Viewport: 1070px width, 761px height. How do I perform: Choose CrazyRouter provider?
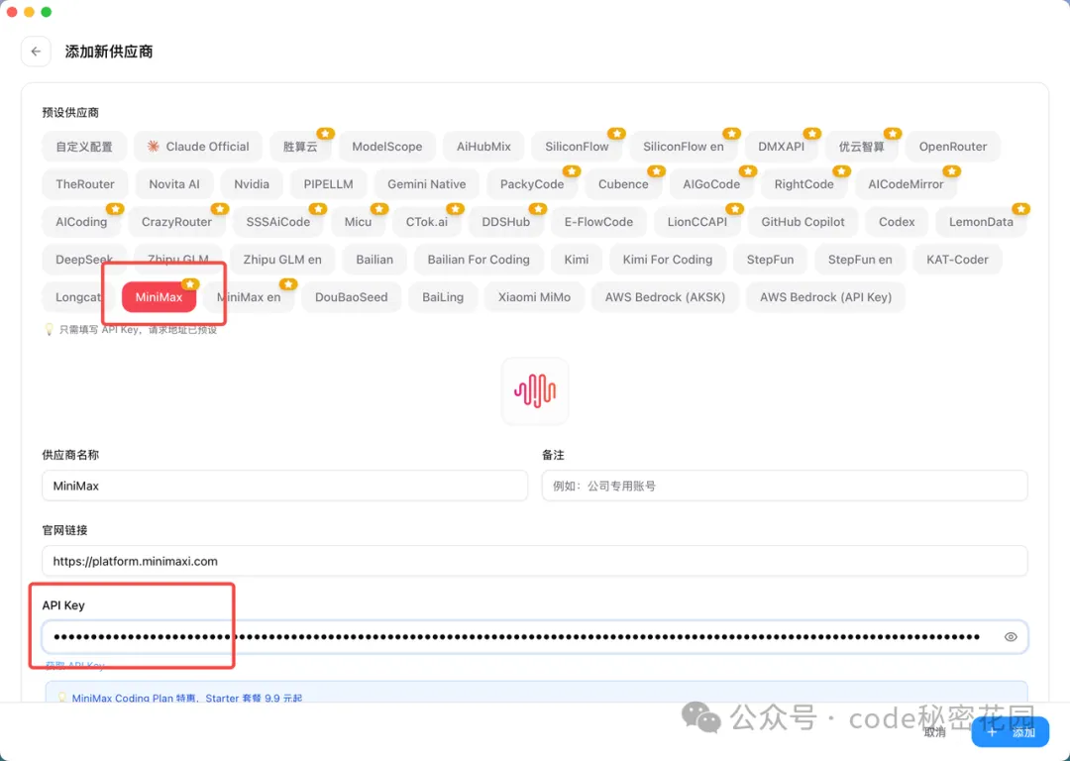click(x=176, y=222)
